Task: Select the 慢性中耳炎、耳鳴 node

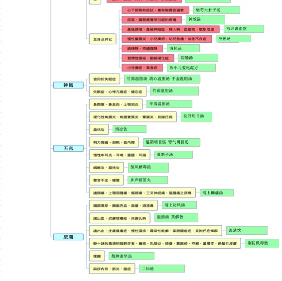Action: [x=120, y=155]
